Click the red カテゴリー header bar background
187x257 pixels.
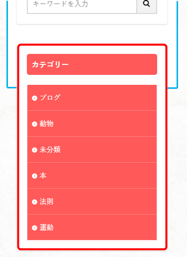click(113, 64)
